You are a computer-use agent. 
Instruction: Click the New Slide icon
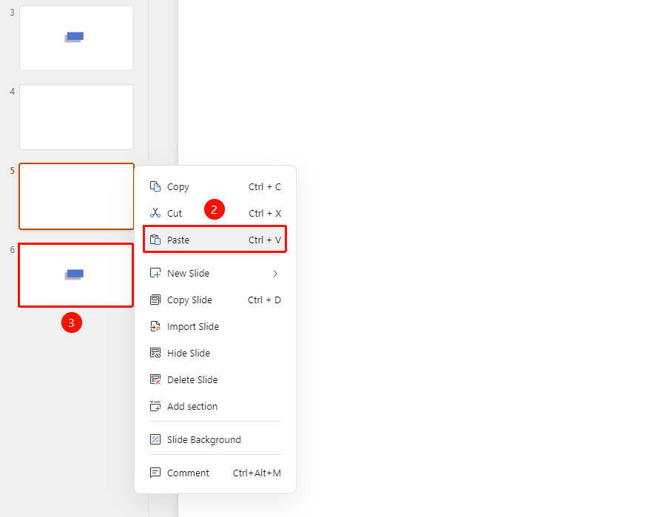tap(155, 273)
